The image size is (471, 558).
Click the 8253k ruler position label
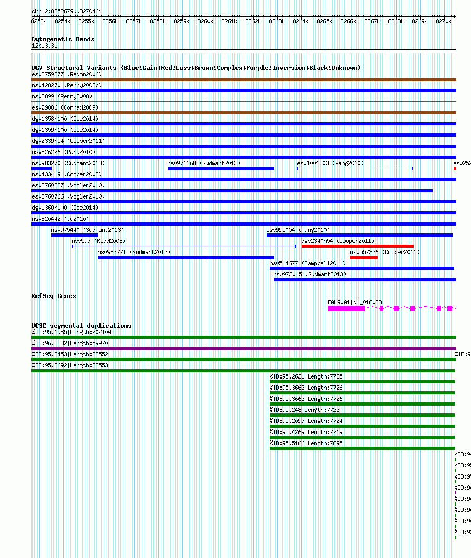click(39, 21)
